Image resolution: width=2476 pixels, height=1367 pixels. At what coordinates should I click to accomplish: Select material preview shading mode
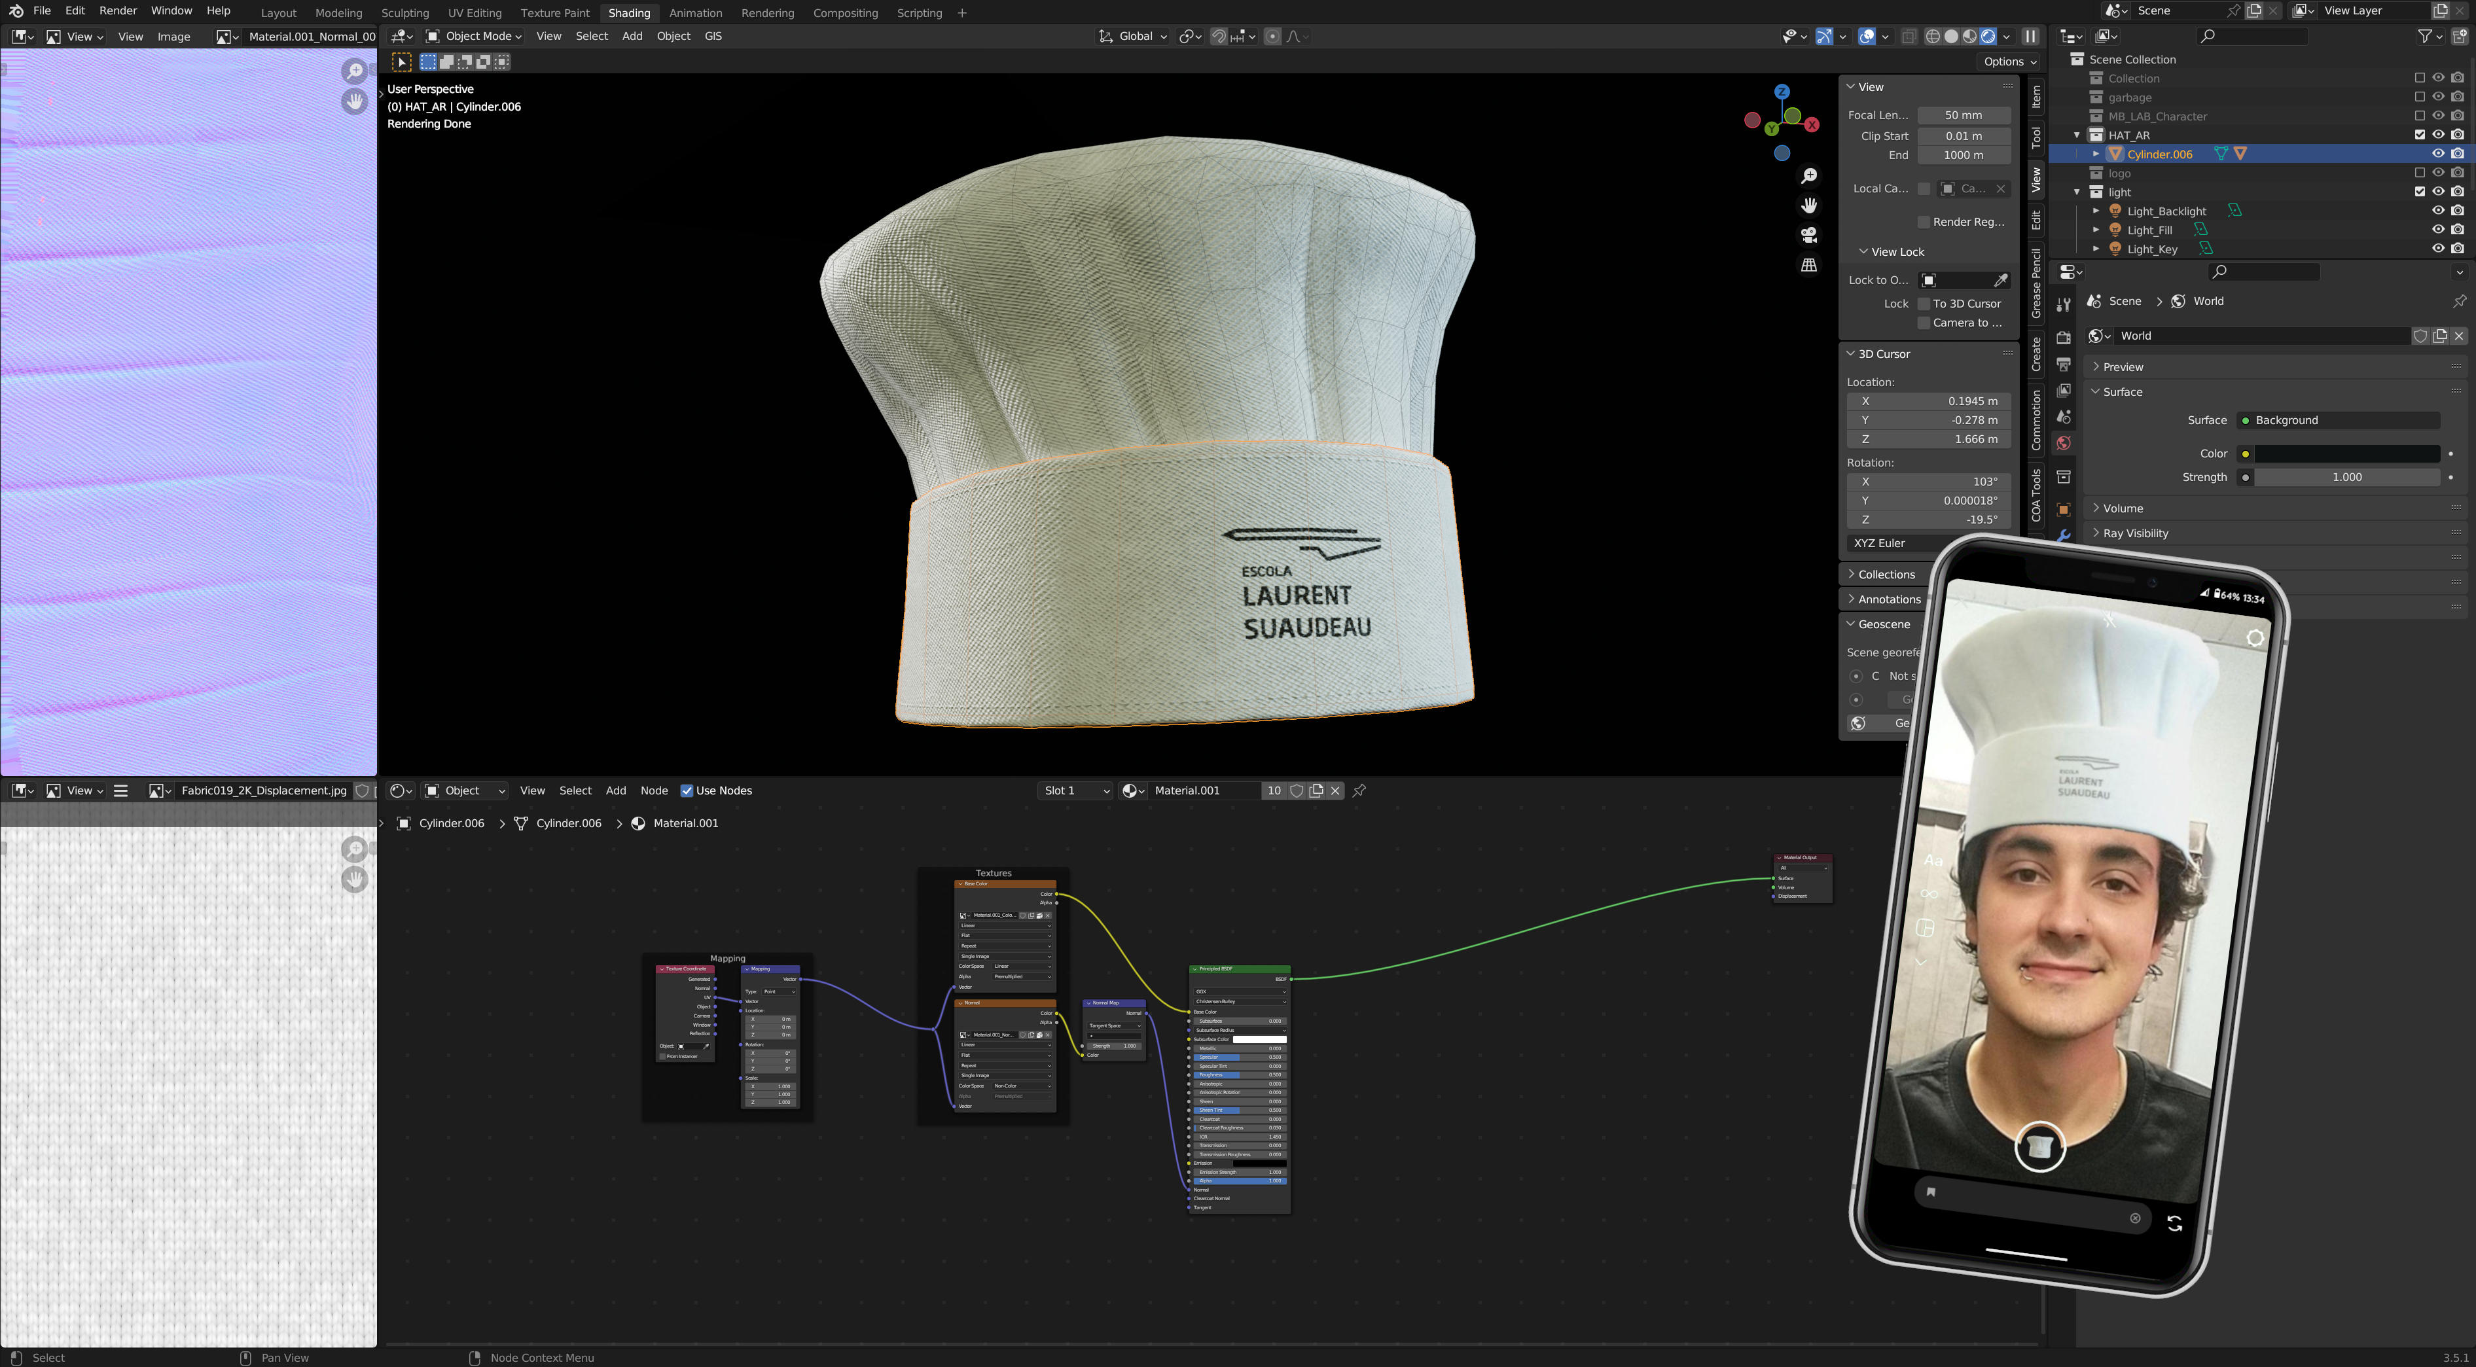[1969, 37]
